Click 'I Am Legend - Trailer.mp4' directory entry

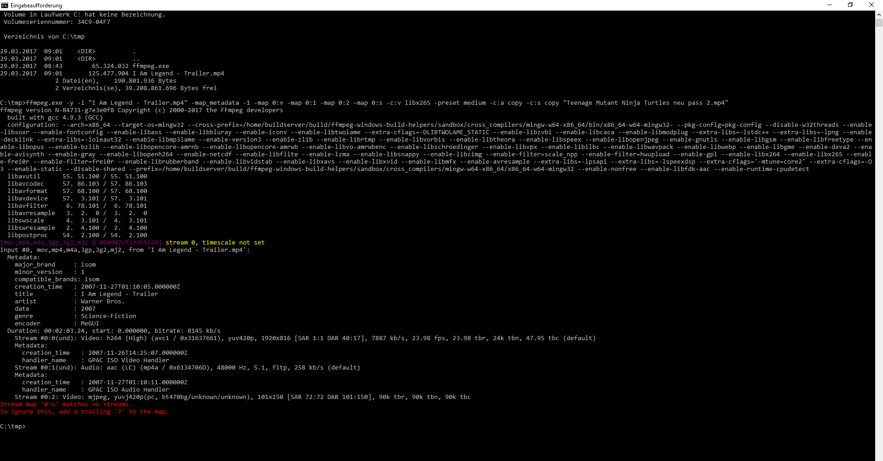(x=178, y=74)
